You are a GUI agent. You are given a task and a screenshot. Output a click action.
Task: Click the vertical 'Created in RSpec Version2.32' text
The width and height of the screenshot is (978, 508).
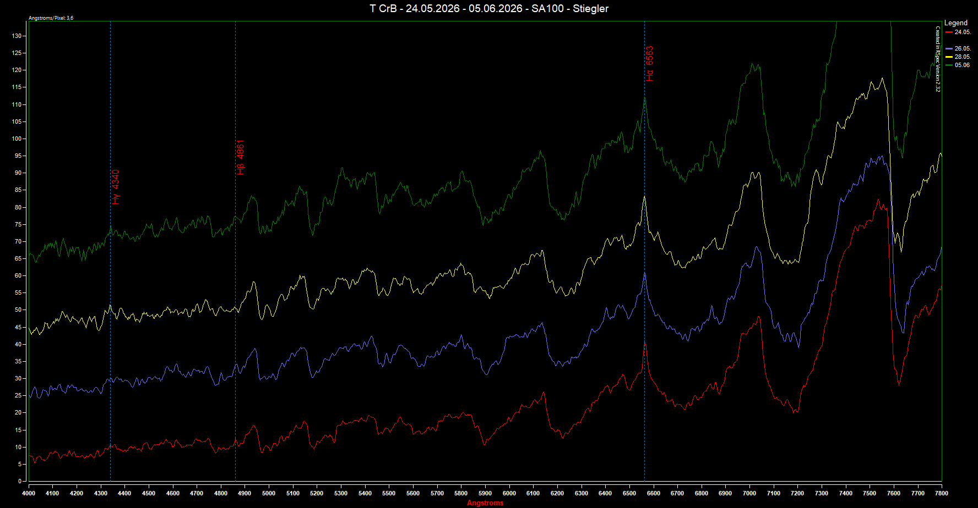click(x=938, y=59)
